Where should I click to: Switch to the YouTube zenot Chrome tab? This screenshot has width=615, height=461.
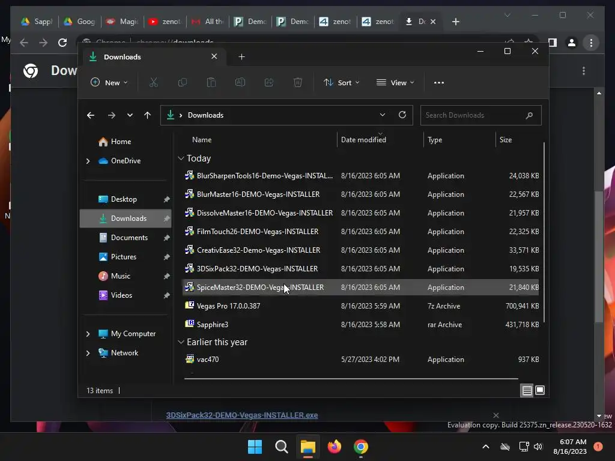165,22
